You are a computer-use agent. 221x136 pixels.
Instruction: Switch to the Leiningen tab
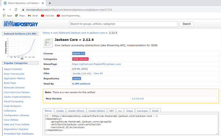pyautogui.click(x=142, y=111)
